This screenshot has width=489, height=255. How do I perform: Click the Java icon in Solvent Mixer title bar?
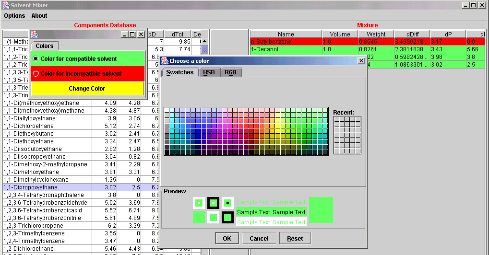coord(5,5)
